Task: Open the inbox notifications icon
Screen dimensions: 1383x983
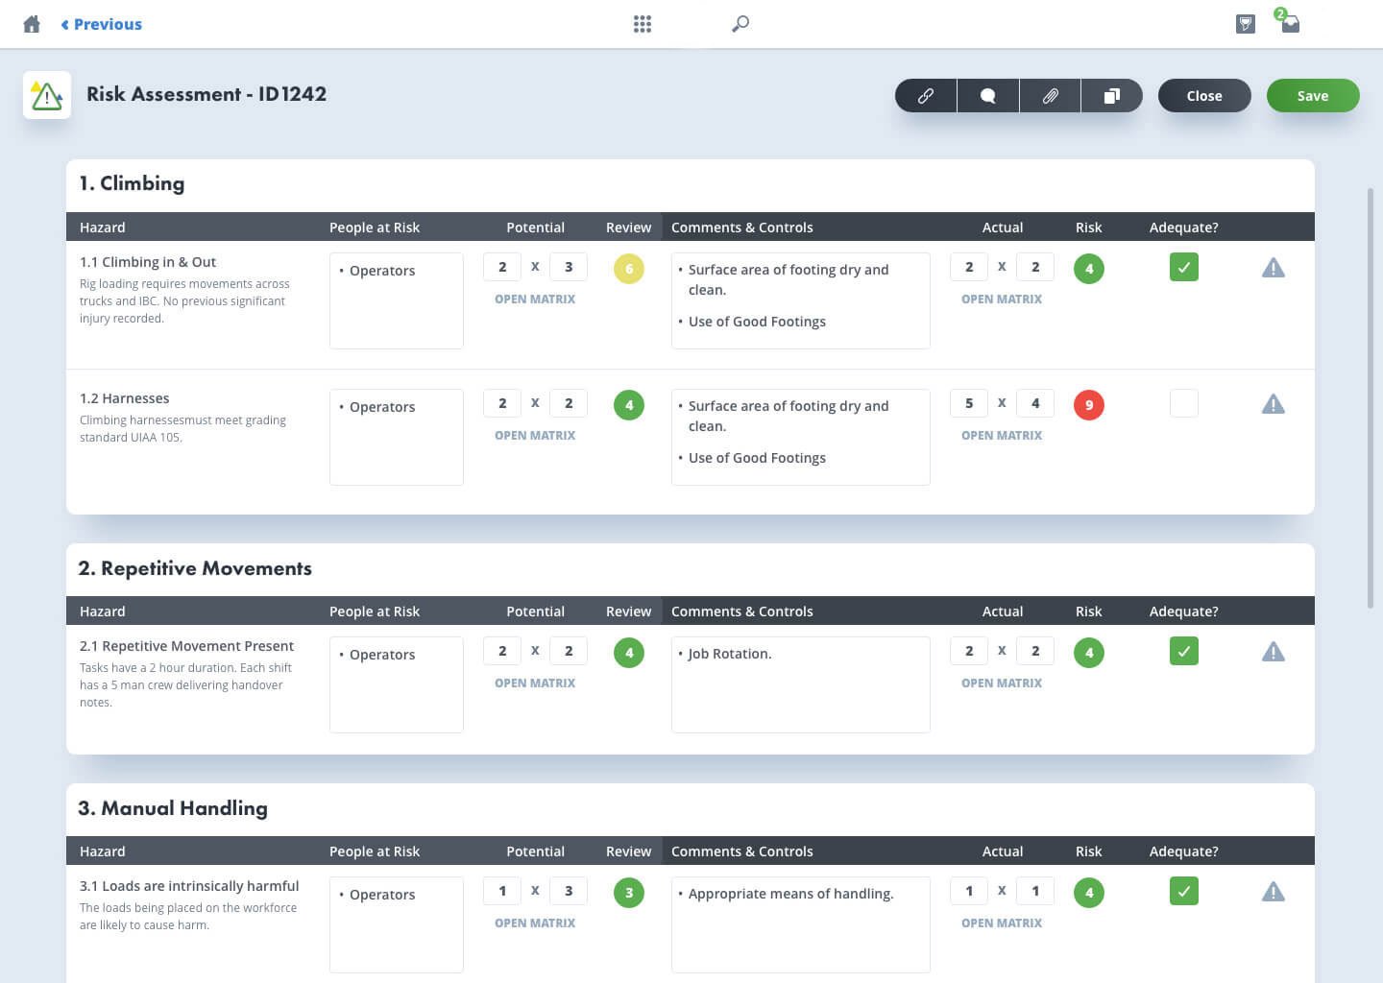Action: tap(1289, 22)
